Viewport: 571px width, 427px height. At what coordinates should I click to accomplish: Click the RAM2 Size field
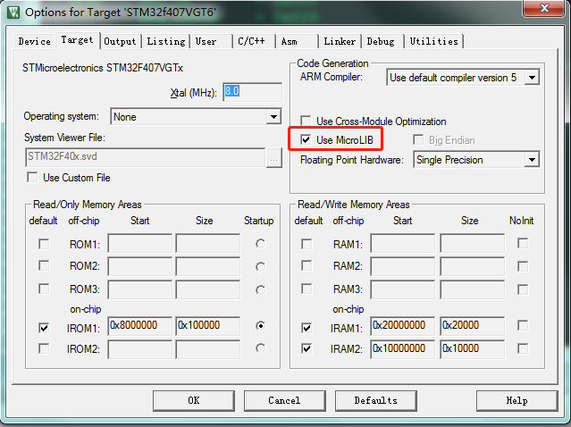pyautogui.click(x=472, y=266)
